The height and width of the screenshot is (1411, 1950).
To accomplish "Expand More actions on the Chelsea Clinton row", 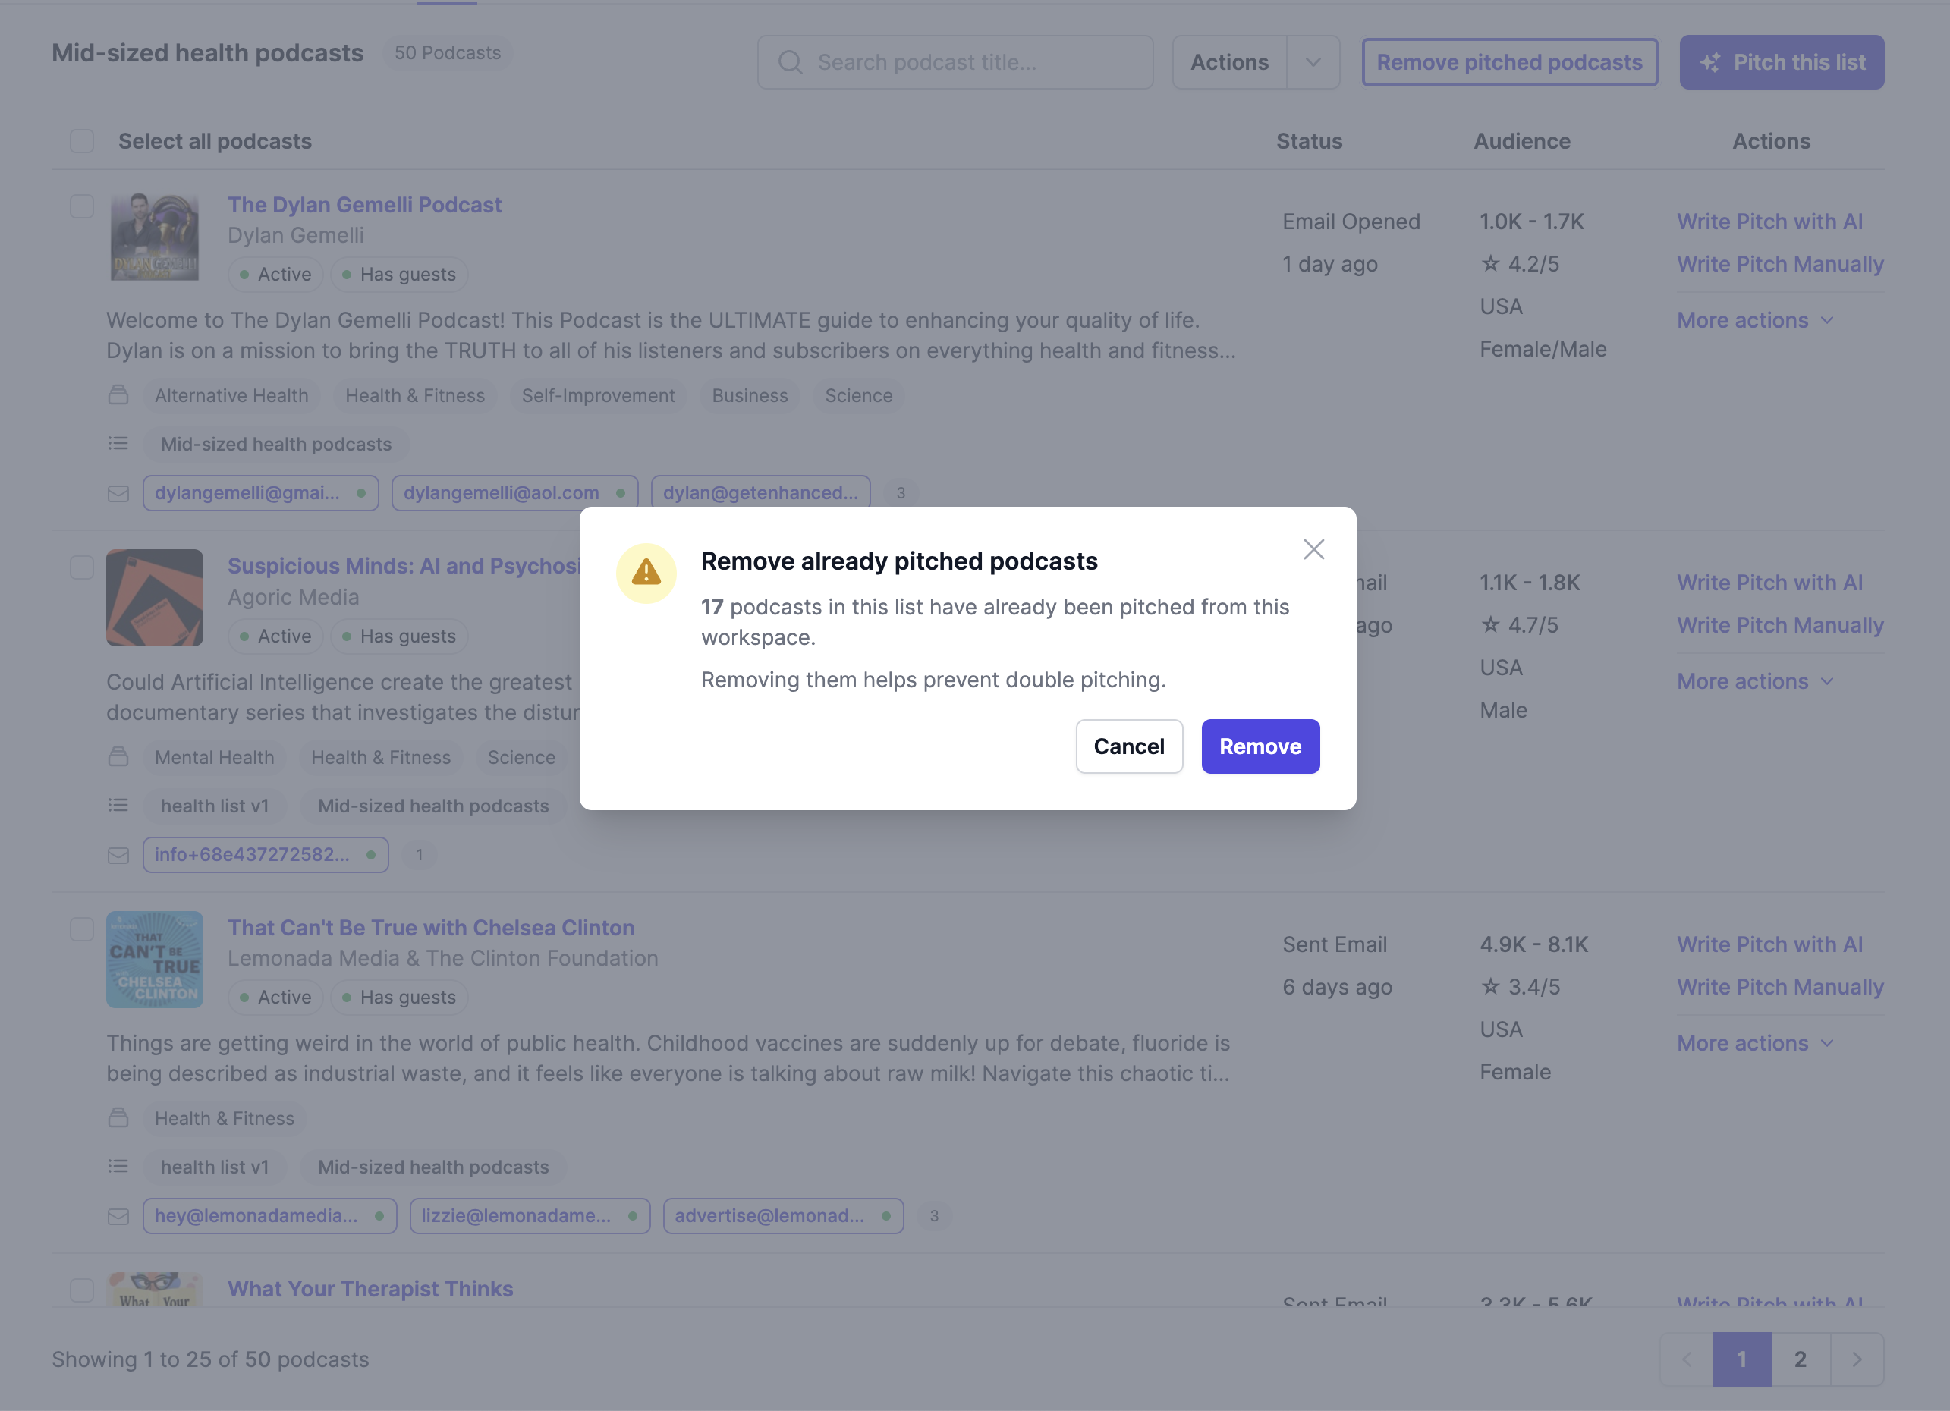I will [1756, 1042].
